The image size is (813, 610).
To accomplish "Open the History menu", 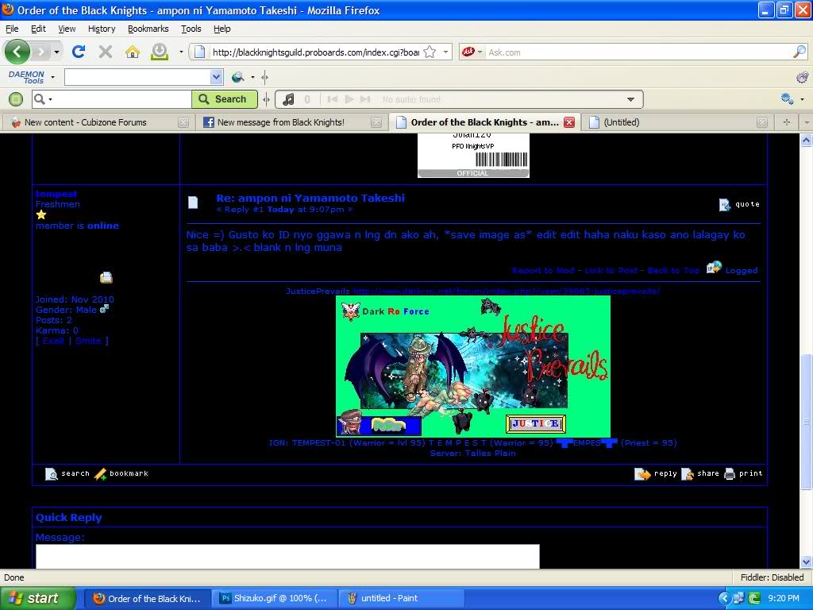I will click(x=102, y=29).
